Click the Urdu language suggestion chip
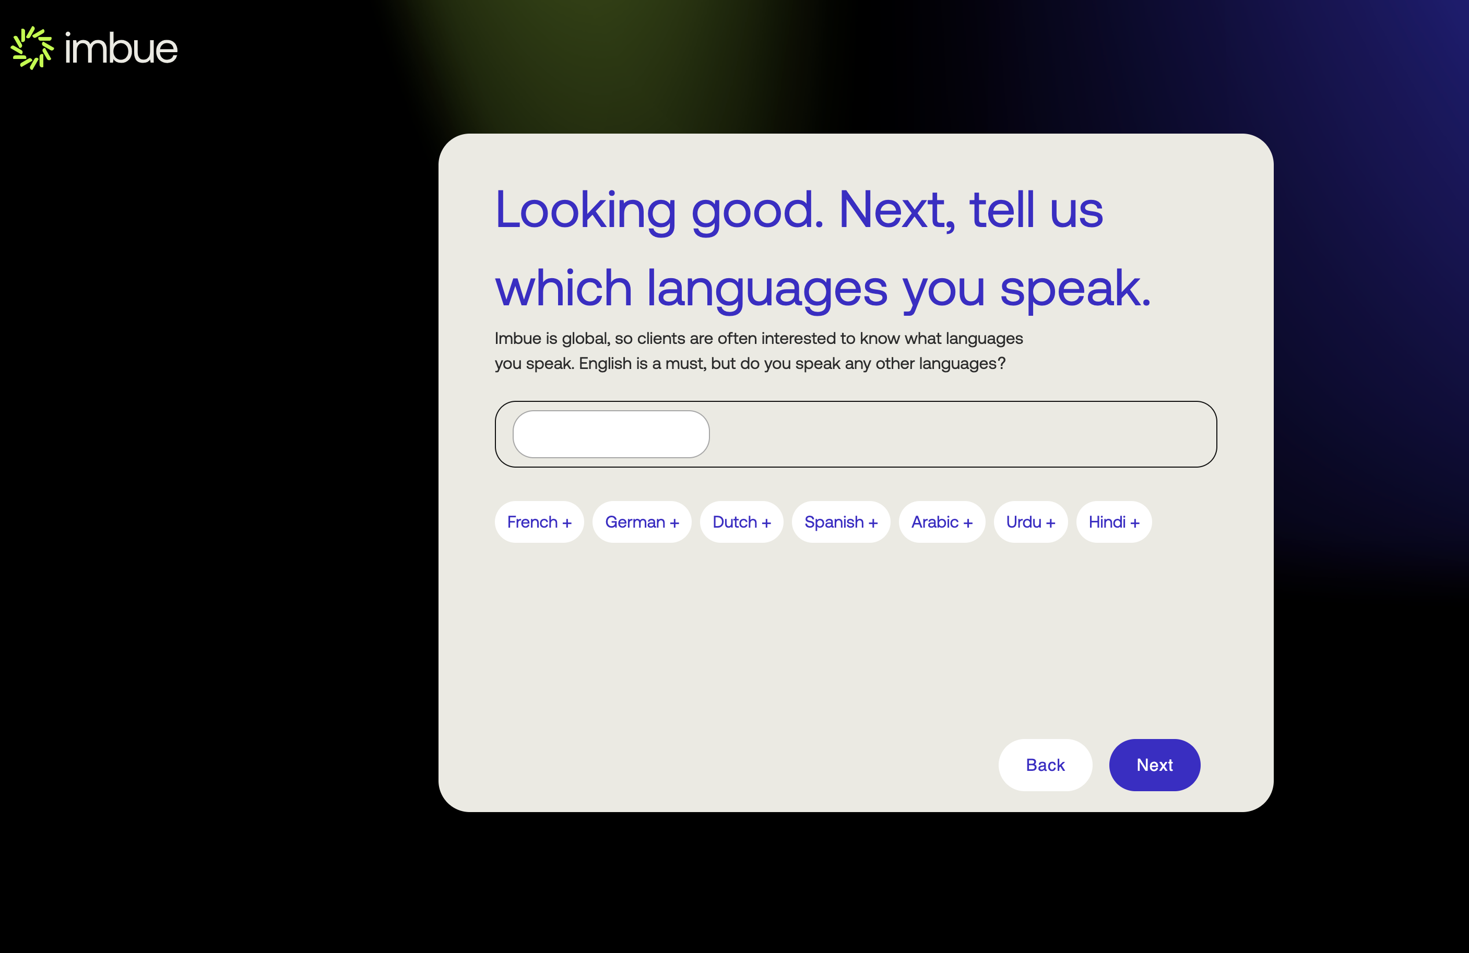This screenshot has width=1469, height=953. (1030, 521)
